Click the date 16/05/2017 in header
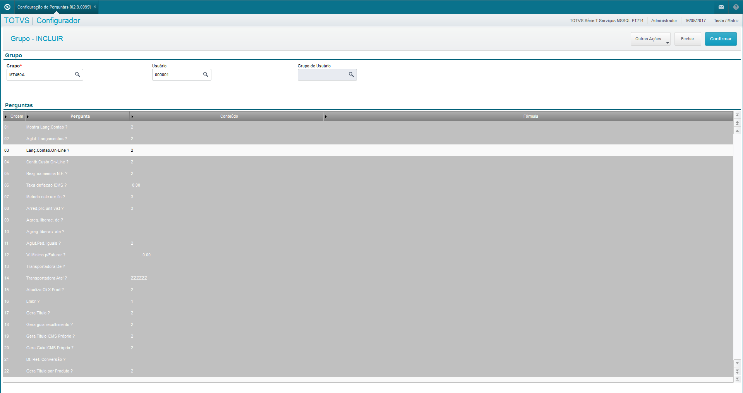The width and height of the screenshot is (743, 393). [x=695, y=21]
